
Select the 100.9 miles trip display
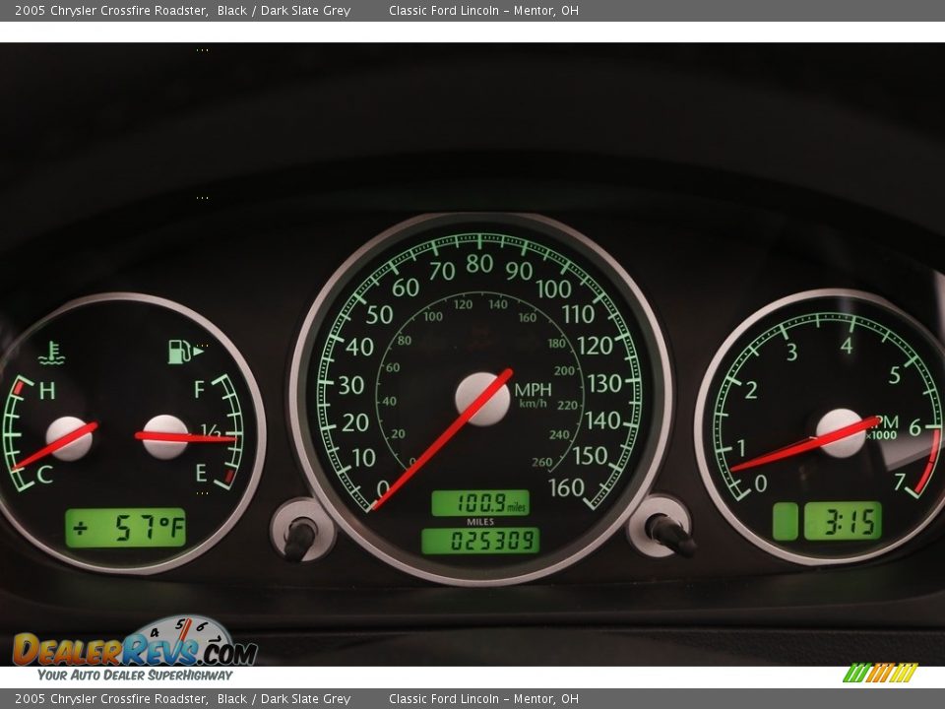click(x=480, y=504)
